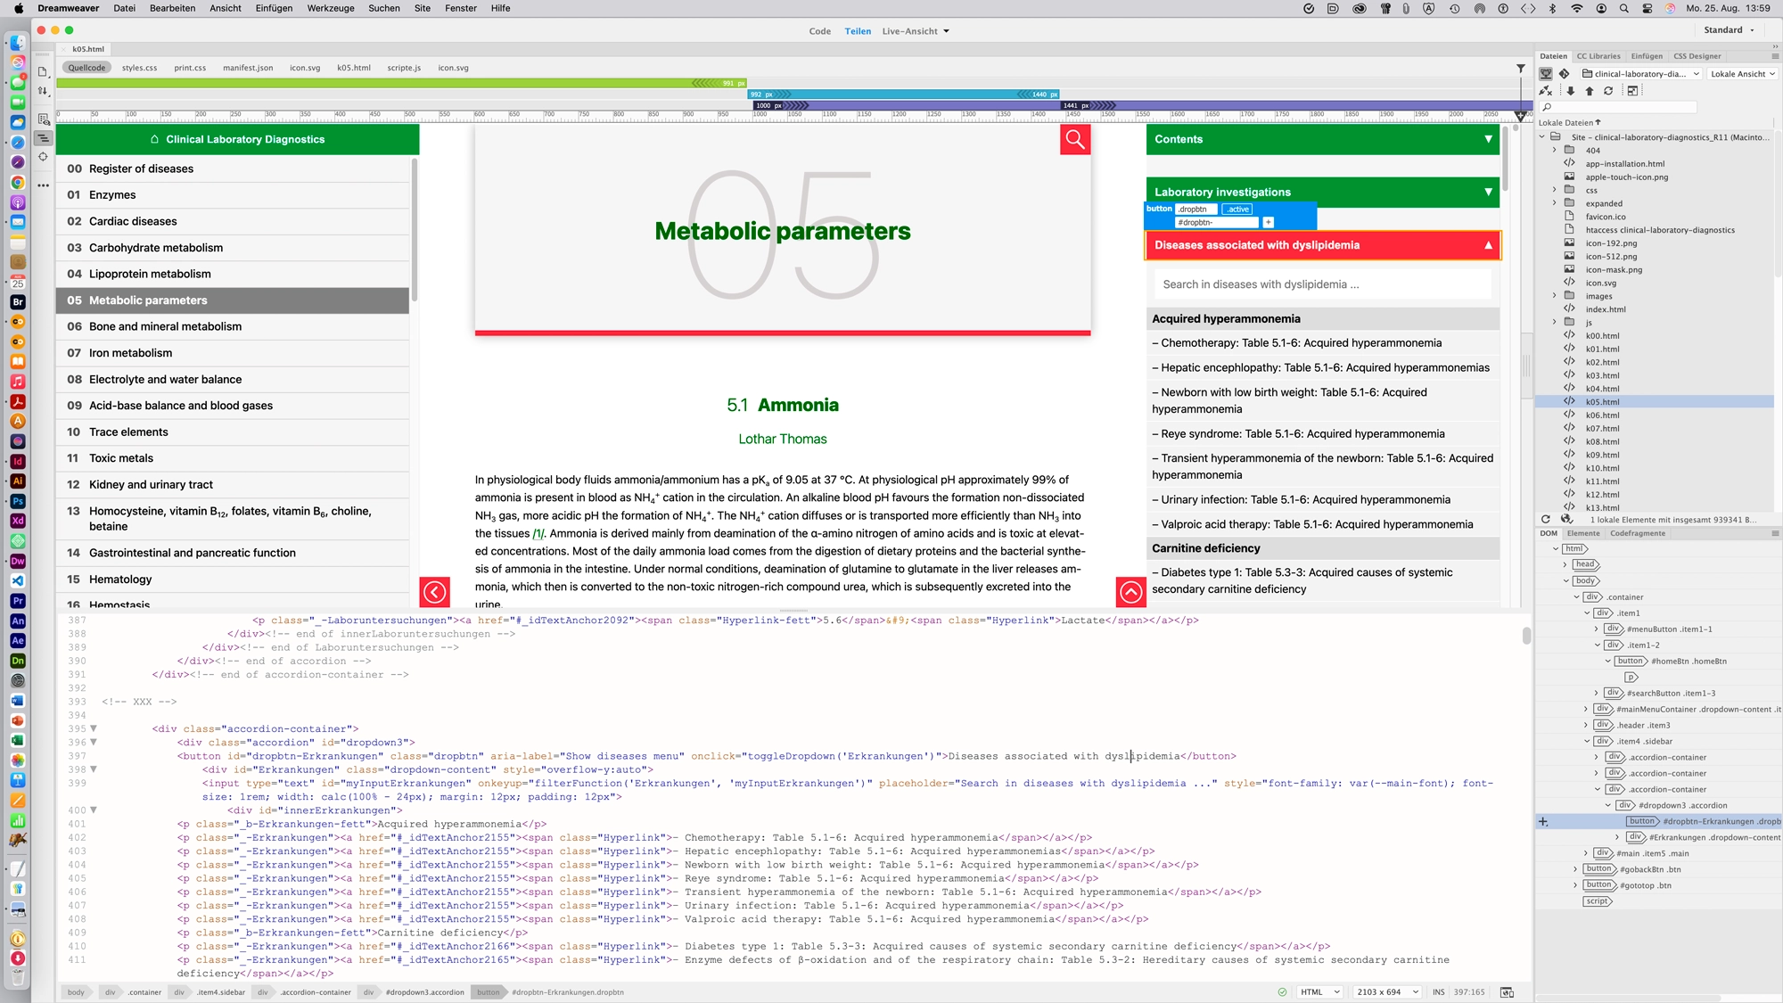Collapse the Laboratory investigations section chevron
The width and height of the screenshot is (1783, 1003).
click(x=1488, y=192)
